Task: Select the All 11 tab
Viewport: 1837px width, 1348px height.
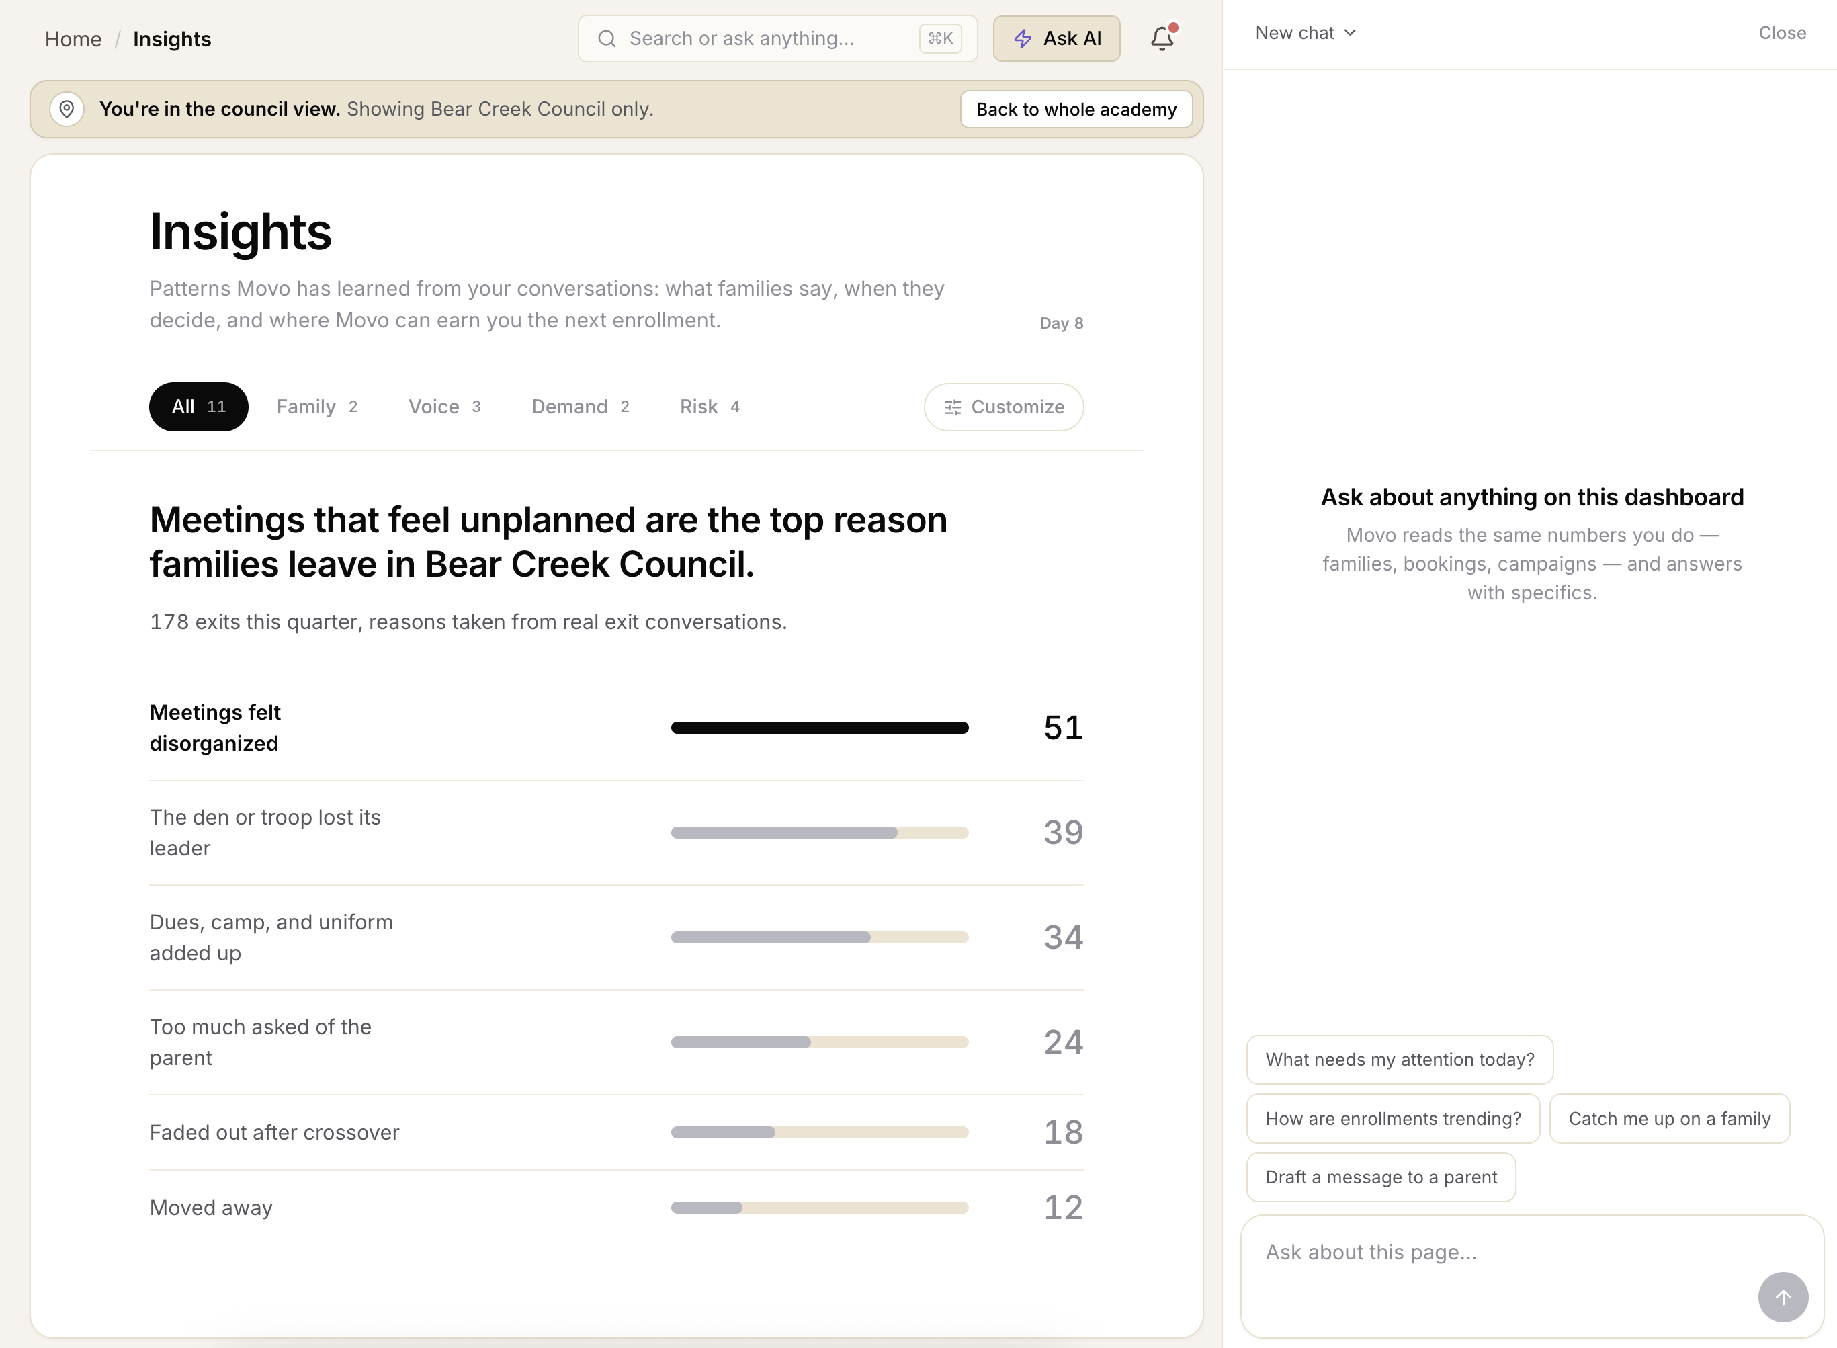Action: 198,407
